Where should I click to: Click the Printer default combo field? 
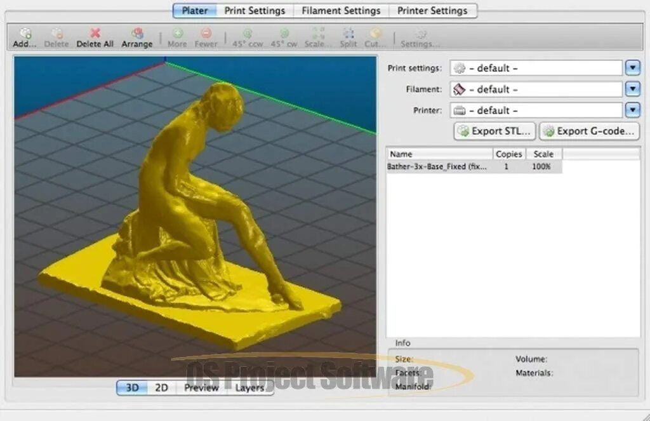click(x=536, y=110)
